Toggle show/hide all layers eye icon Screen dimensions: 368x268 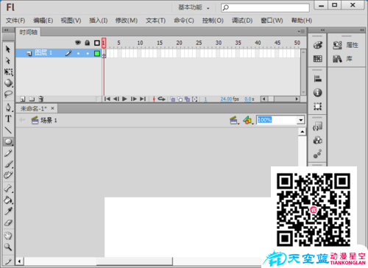click(x=78, y=43)
